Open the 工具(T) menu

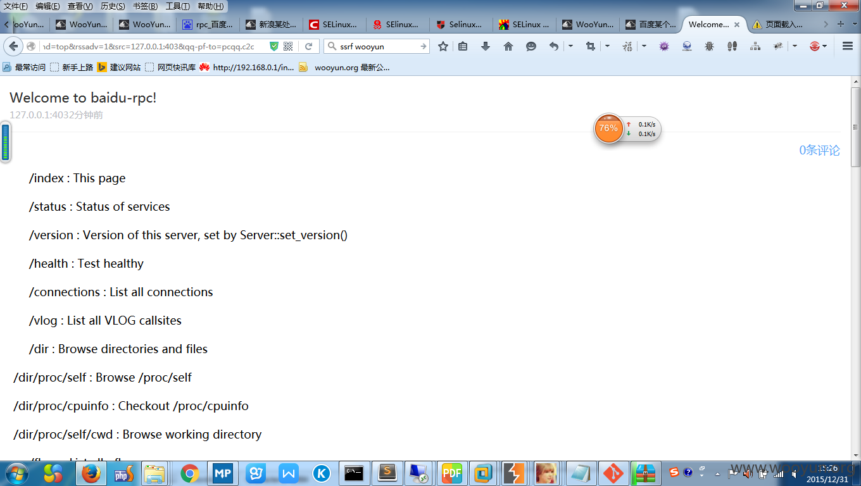[177, 6]
